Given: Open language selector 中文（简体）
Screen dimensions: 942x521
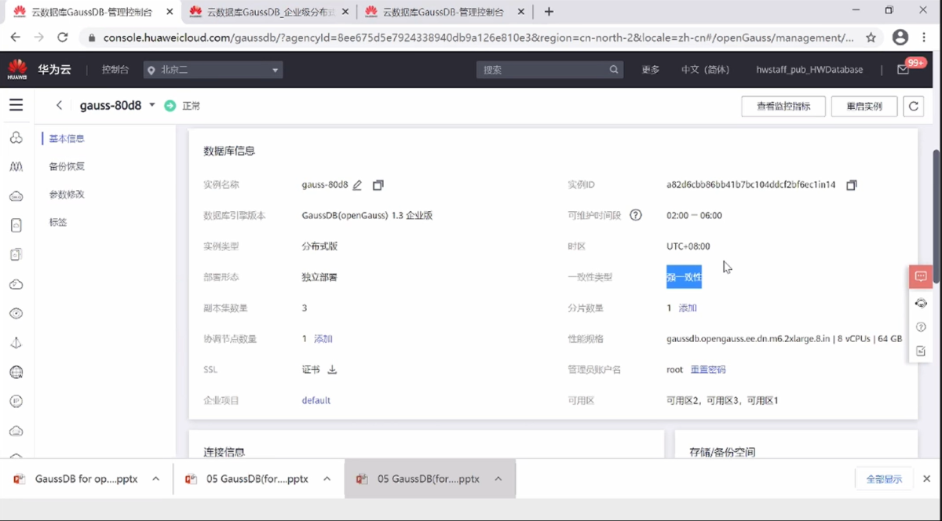Looking at the screenshot, I should (706, 70).
